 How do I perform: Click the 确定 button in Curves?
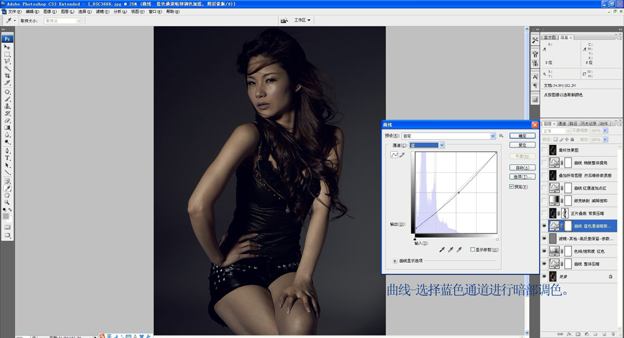click(x=522, y=136)
